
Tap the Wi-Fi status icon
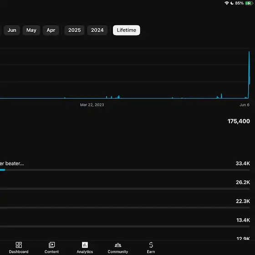[x=227, y=3]
